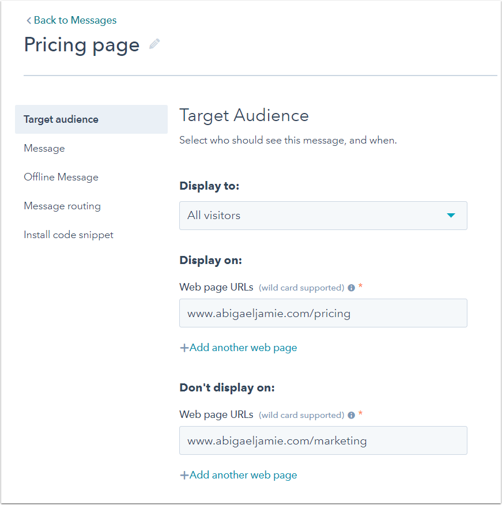
Task: Select the Target audience sidebar item
Action: (x=91, y=119)
